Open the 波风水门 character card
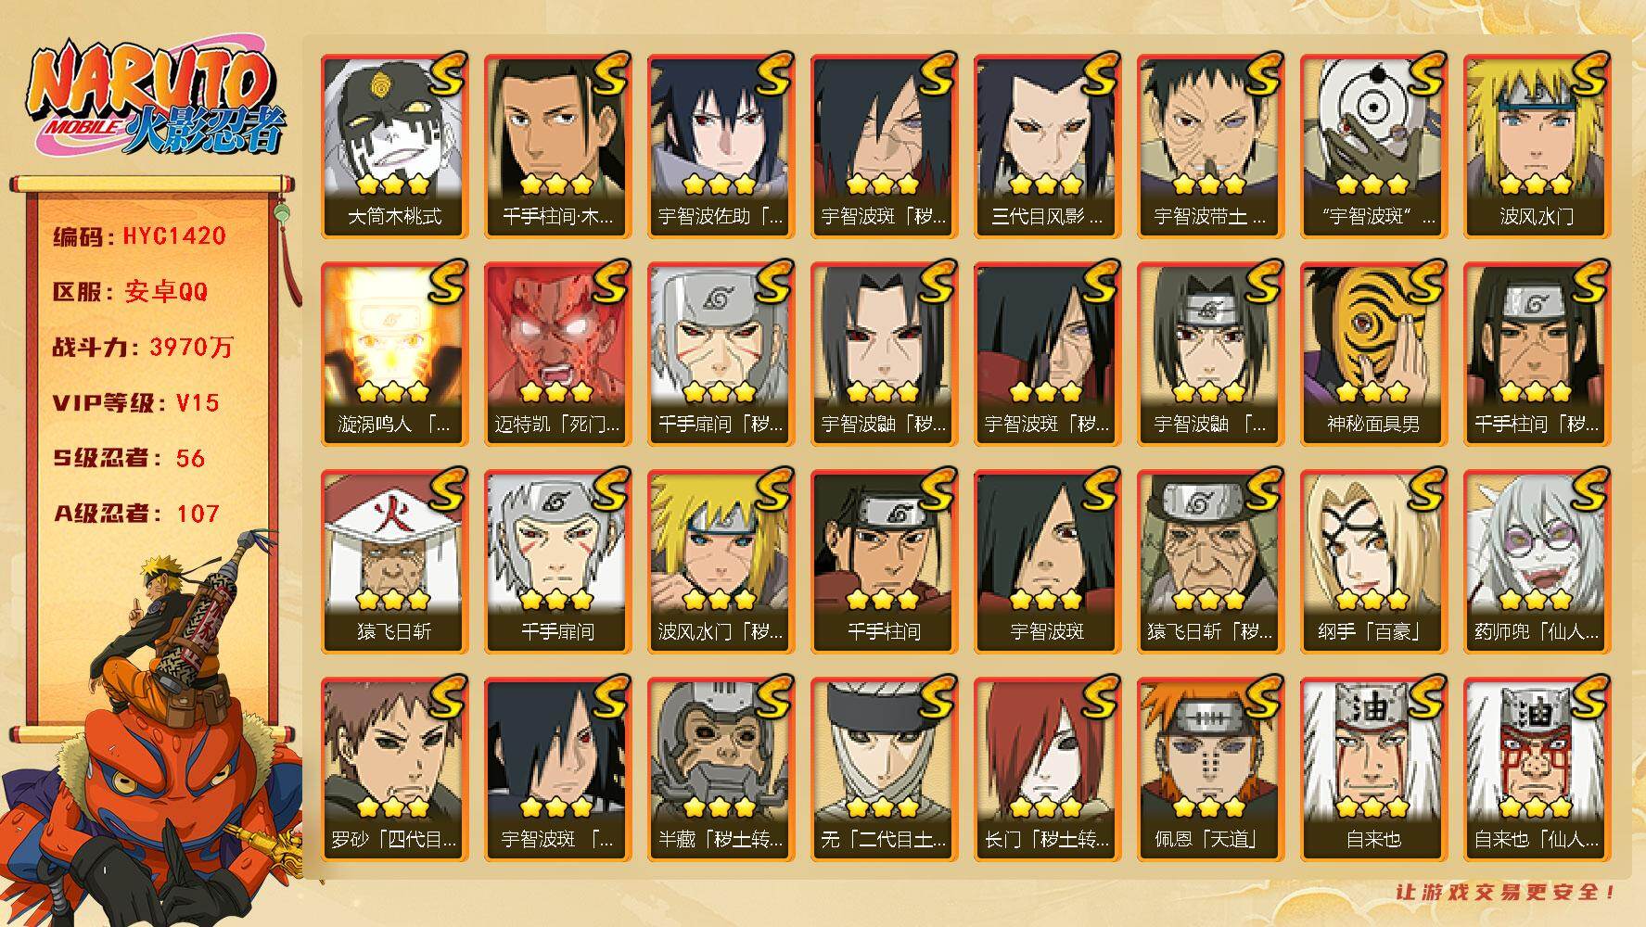Image resolution: width=1646 pixels, height=927 pixels. click(x=1537, y=146)
